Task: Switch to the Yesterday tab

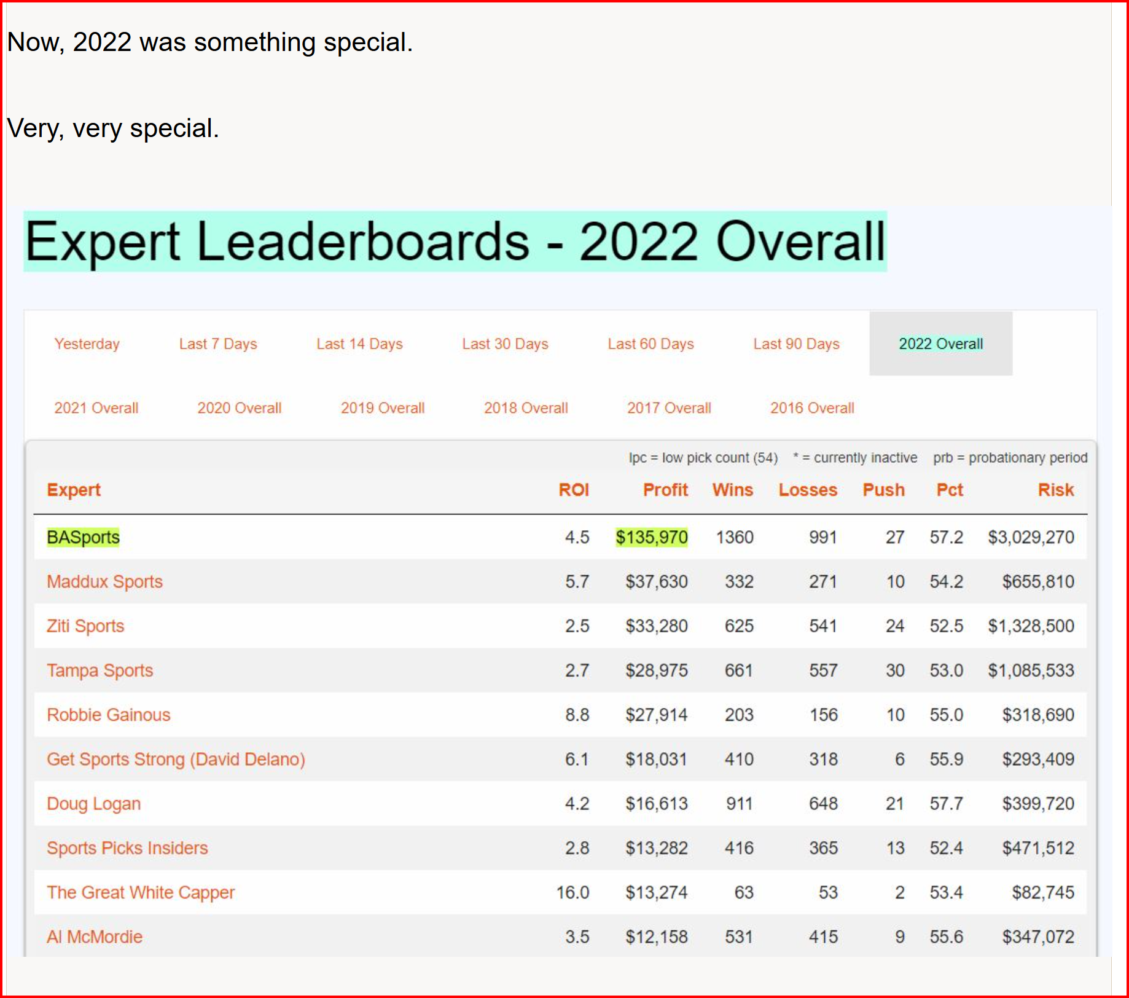Action: coord(87,344)
